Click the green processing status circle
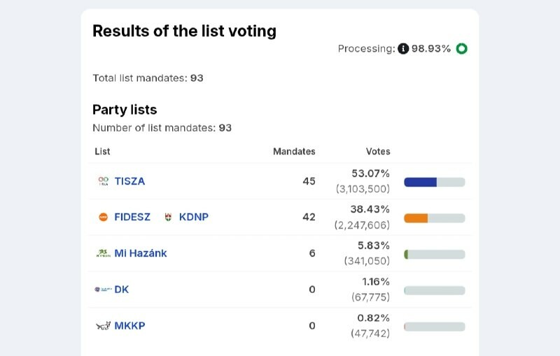Image resolution: width=560 pixels, height=356 pixels. click(x=461, y=49)
